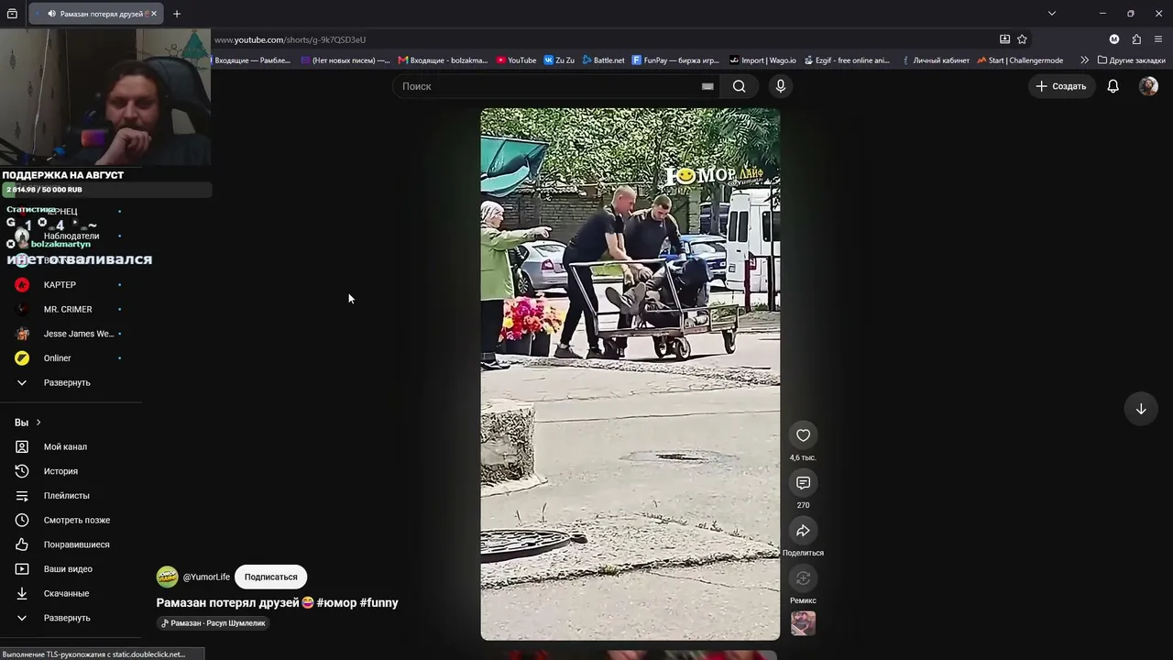This screenshot has height=660, width=1173.
Task: Click the install app icon in address bar
Action: coord(1004,39)
